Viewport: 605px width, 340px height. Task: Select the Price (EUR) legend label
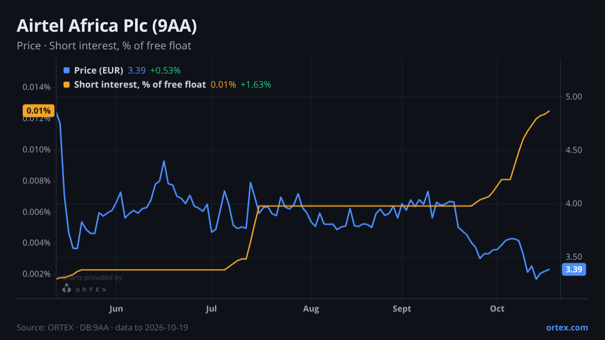[98, 71]
